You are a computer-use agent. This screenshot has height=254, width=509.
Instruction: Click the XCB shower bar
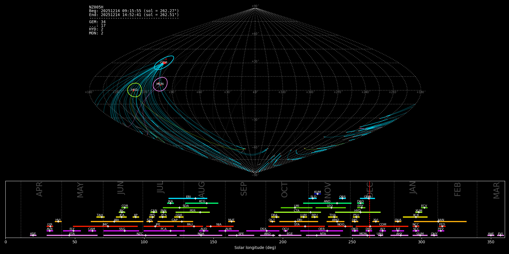[x=415, y=217]
